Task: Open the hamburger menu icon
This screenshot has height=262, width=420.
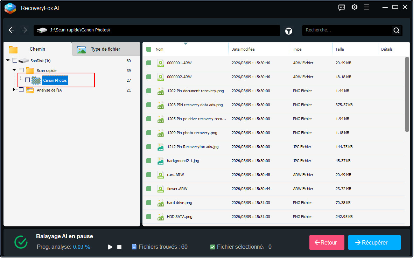Action: [366, 7]
